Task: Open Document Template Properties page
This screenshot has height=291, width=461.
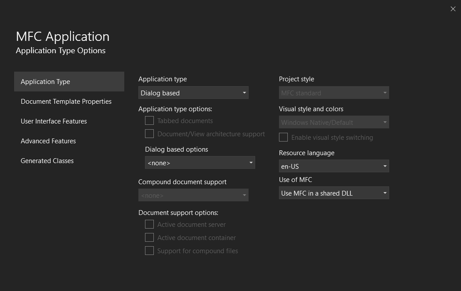Action: pos(69,102)
